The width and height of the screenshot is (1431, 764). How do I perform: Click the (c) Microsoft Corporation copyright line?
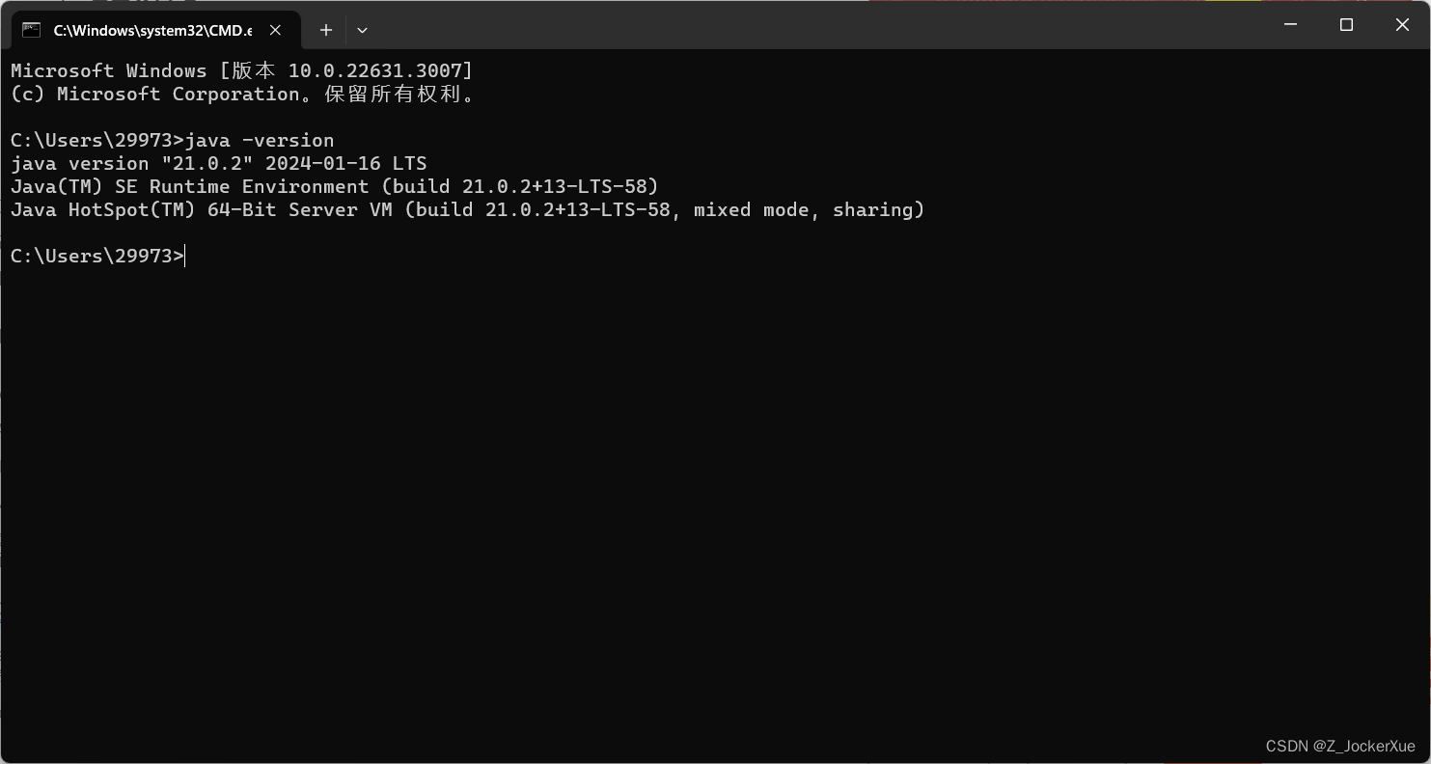[x=241, y=94]
